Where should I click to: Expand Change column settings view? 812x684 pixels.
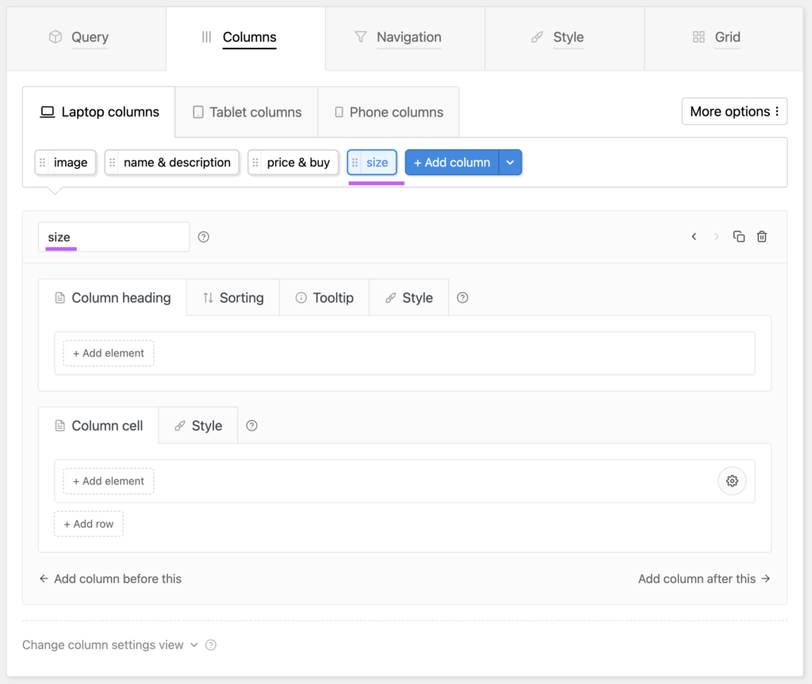[x=109, y=645]
